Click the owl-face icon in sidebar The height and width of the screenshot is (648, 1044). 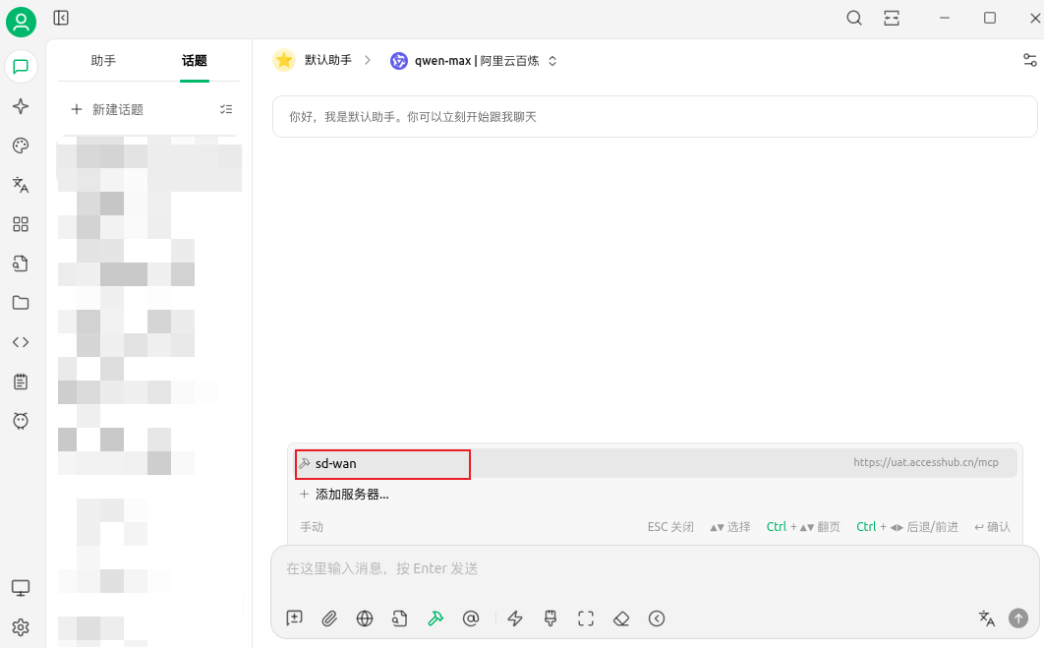click(21, 421)
